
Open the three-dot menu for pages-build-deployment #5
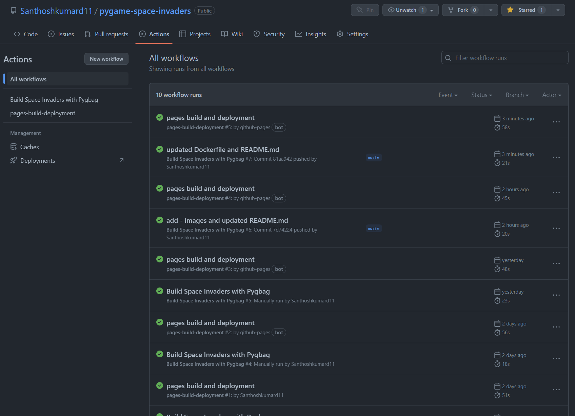[x=556, y=122]
